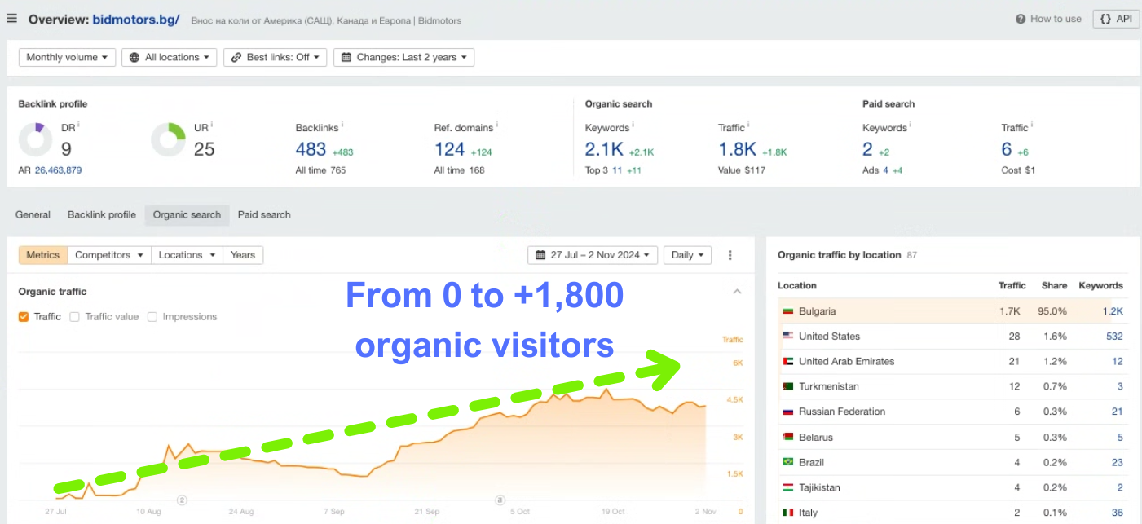Click the "How to use" help icon
Image resolution: width=1142 pixels, height=524 pixels.
click(x=1021, y=19)
